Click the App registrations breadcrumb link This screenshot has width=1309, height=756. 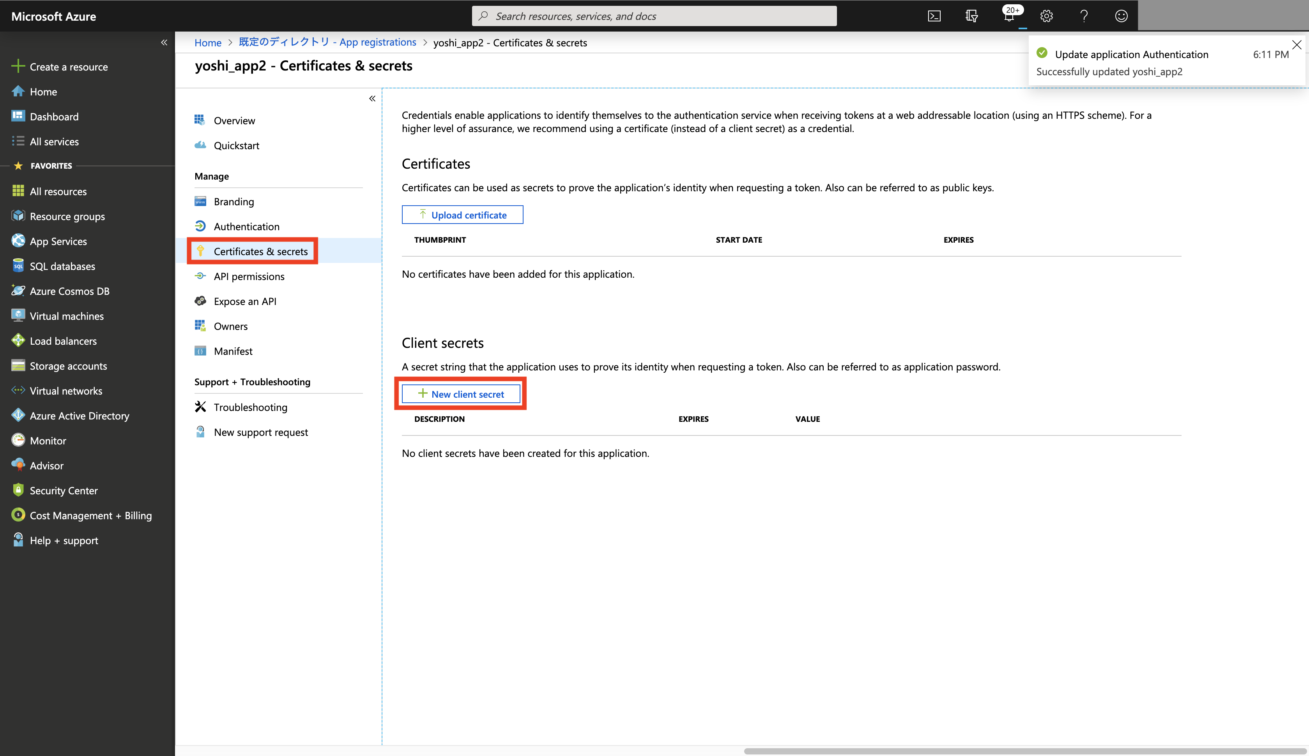[x=327, y=42]
